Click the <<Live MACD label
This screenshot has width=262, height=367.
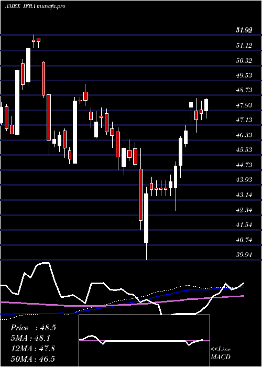[221, 353]
